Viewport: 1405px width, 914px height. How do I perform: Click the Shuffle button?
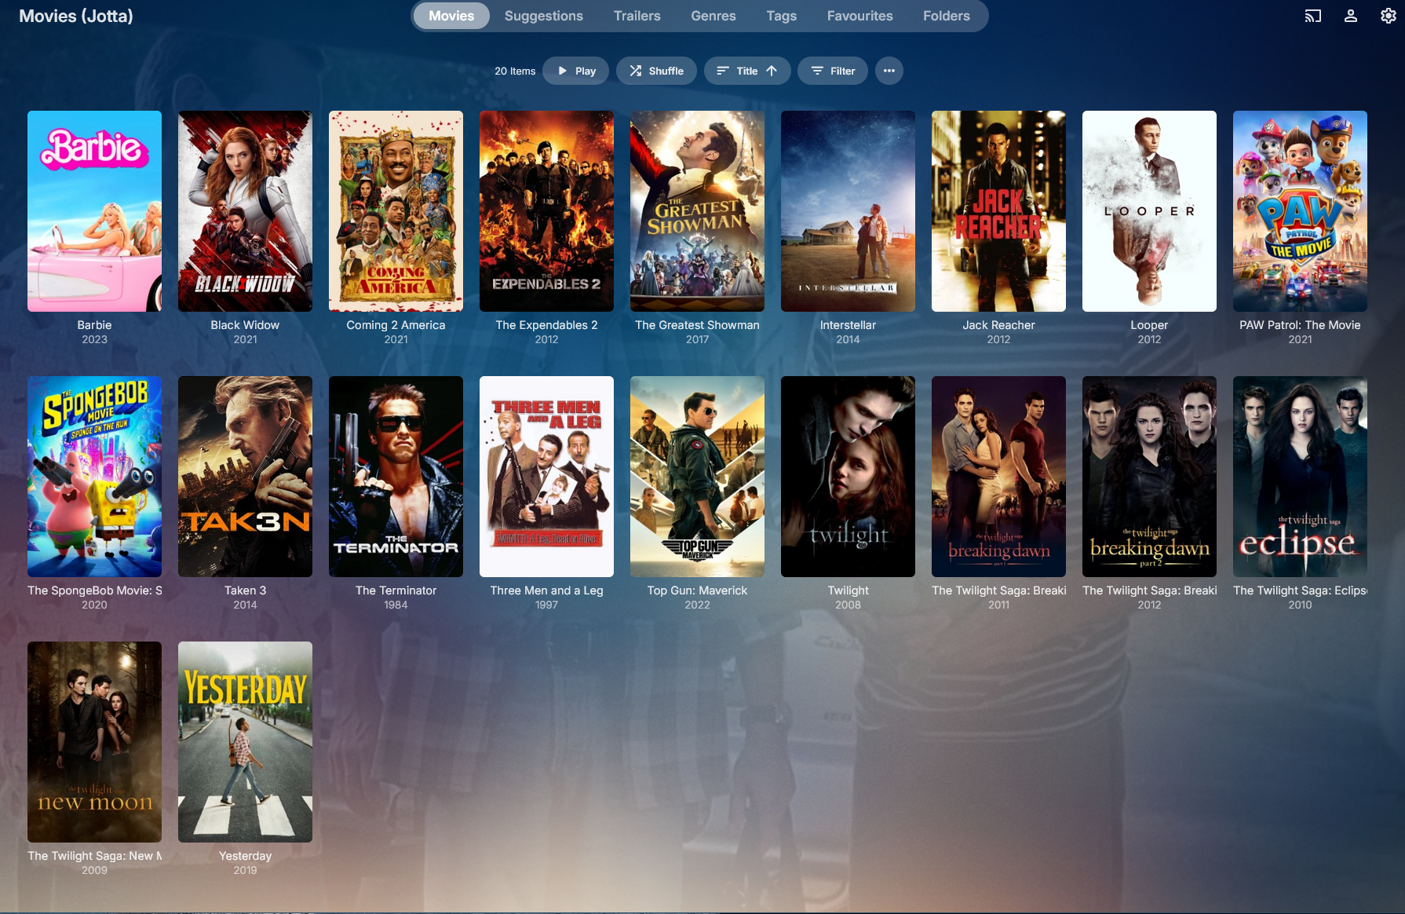point(656,71)
